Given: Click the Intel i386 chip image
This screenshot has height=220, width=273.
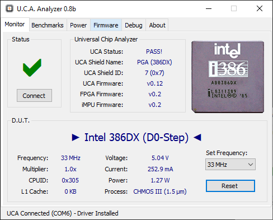Looking at the screenshot, I should pos(228,77).
